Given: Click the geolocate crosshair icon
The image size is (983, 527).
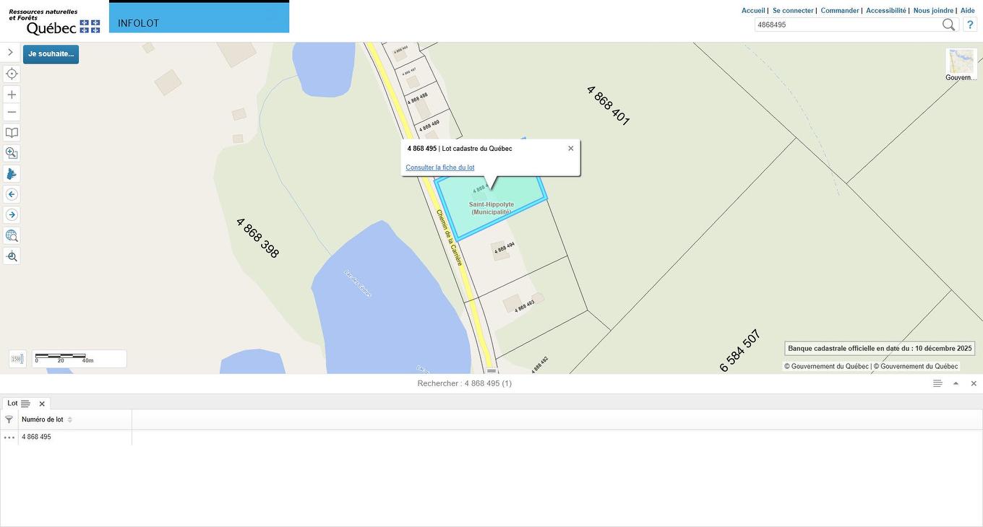Looking at the screenshot, I should pyautogui.click(x=12, y=74).
